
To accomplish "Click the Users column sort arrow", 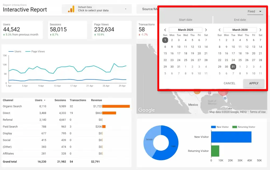I will tap(45, 100).
